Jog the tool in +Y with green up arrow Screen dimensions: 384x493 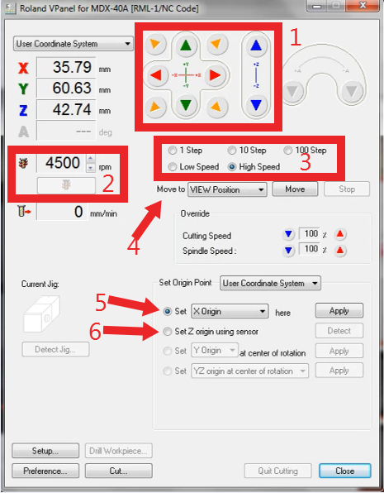186,45
